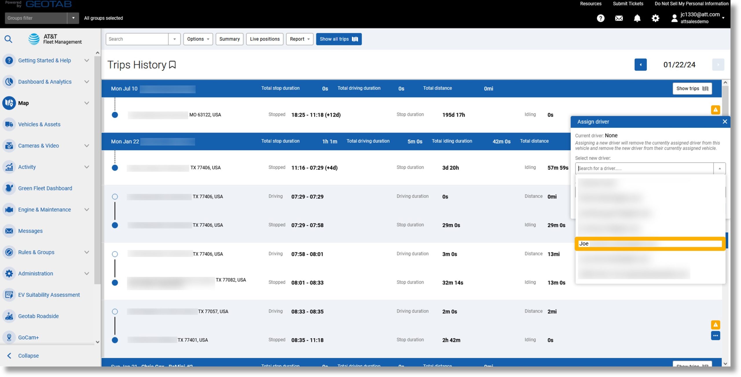This screenshot has height=377, width=741.
Task: Go to previous date with left arrow
Action: point(641,65)
